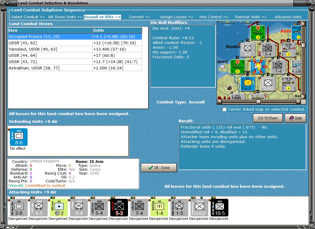
Task: Go to Att Snow Units subphase
Action: point(65,17)
